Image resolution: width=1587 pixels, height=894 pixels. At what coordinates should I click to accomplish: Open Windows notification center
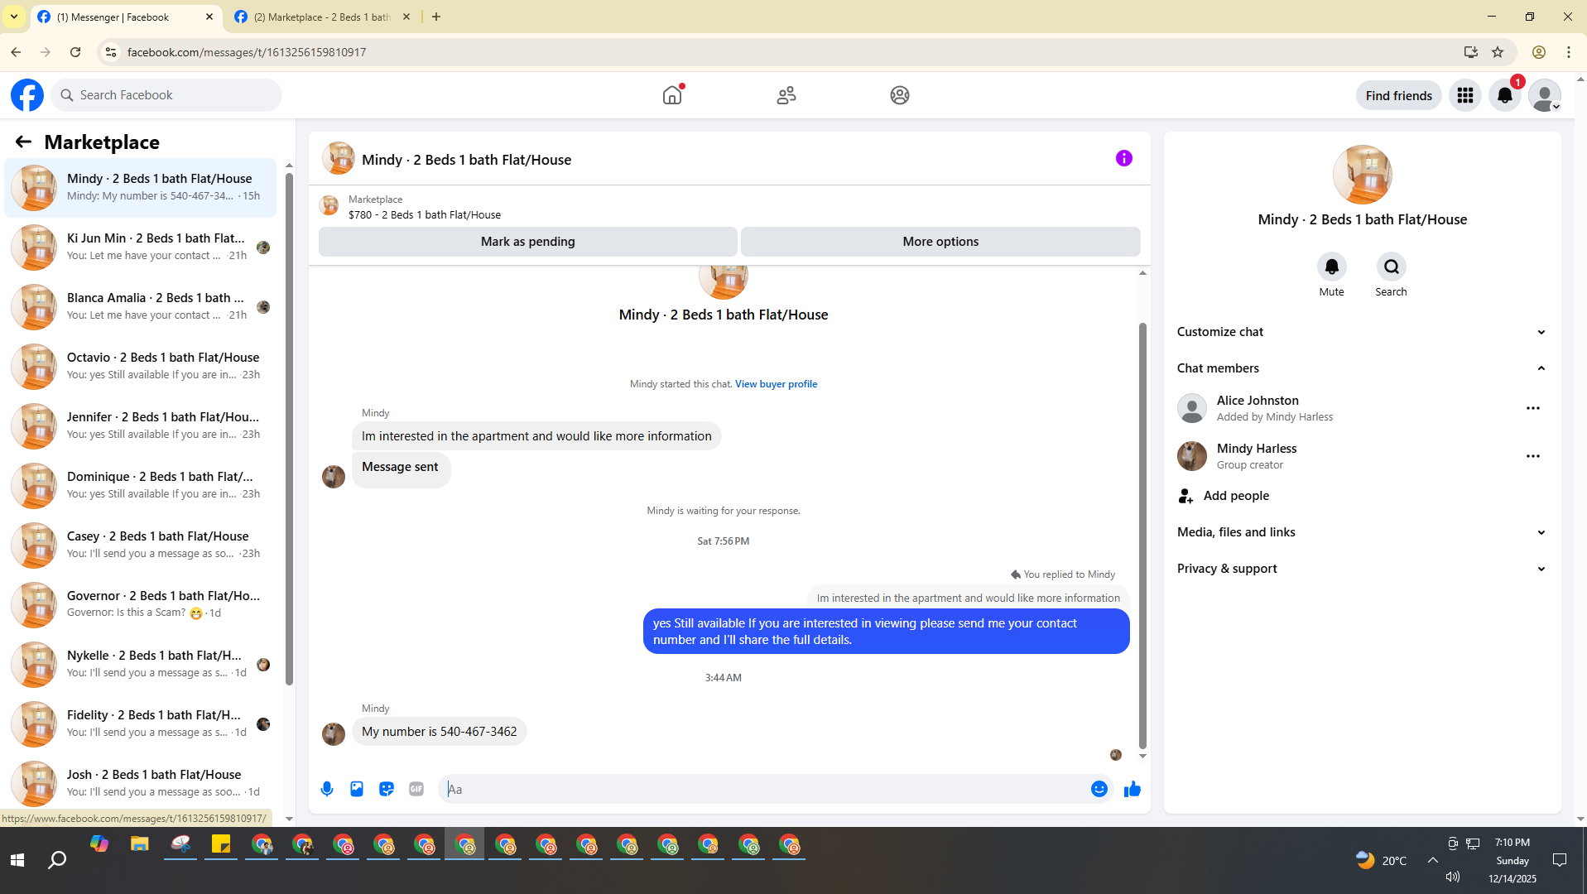pos(1560,860)
